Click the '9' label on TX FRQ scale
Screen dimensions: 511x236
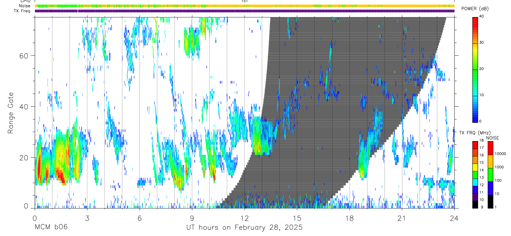482,208
